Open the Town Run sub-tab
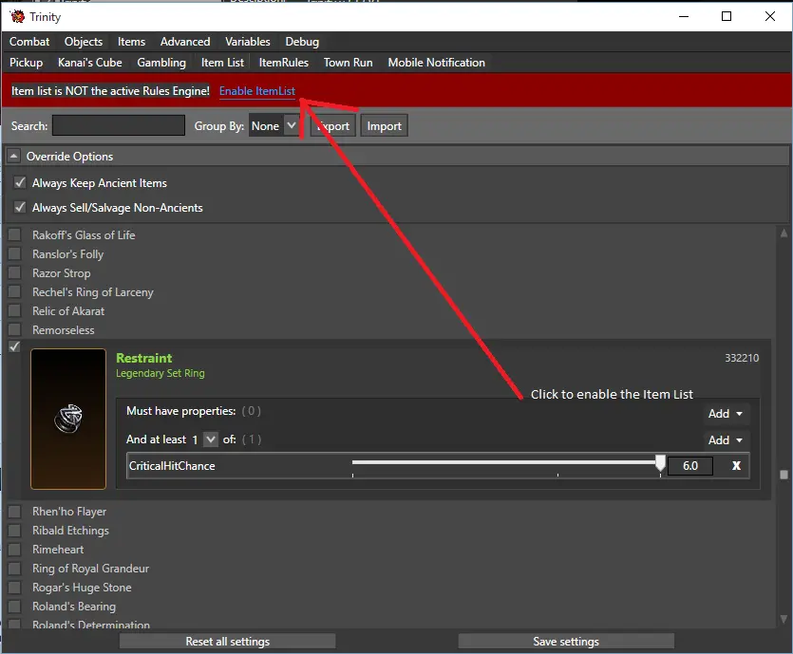This screenshot has width=793, height=654. 348,62
